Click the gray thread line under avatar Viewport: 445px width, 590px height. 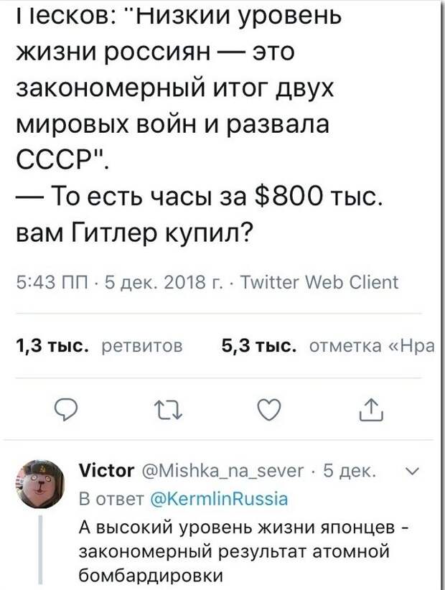click(x=41, y=550)
